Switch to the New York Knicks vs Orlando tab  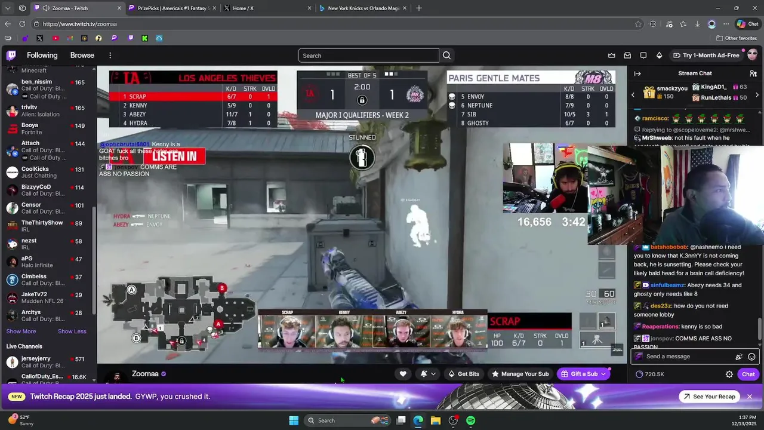(x=362, y=8)
